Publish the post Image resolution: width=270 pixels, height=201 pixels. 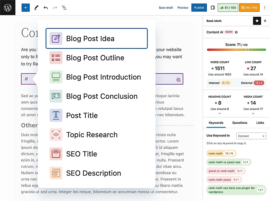pos(199,7)
